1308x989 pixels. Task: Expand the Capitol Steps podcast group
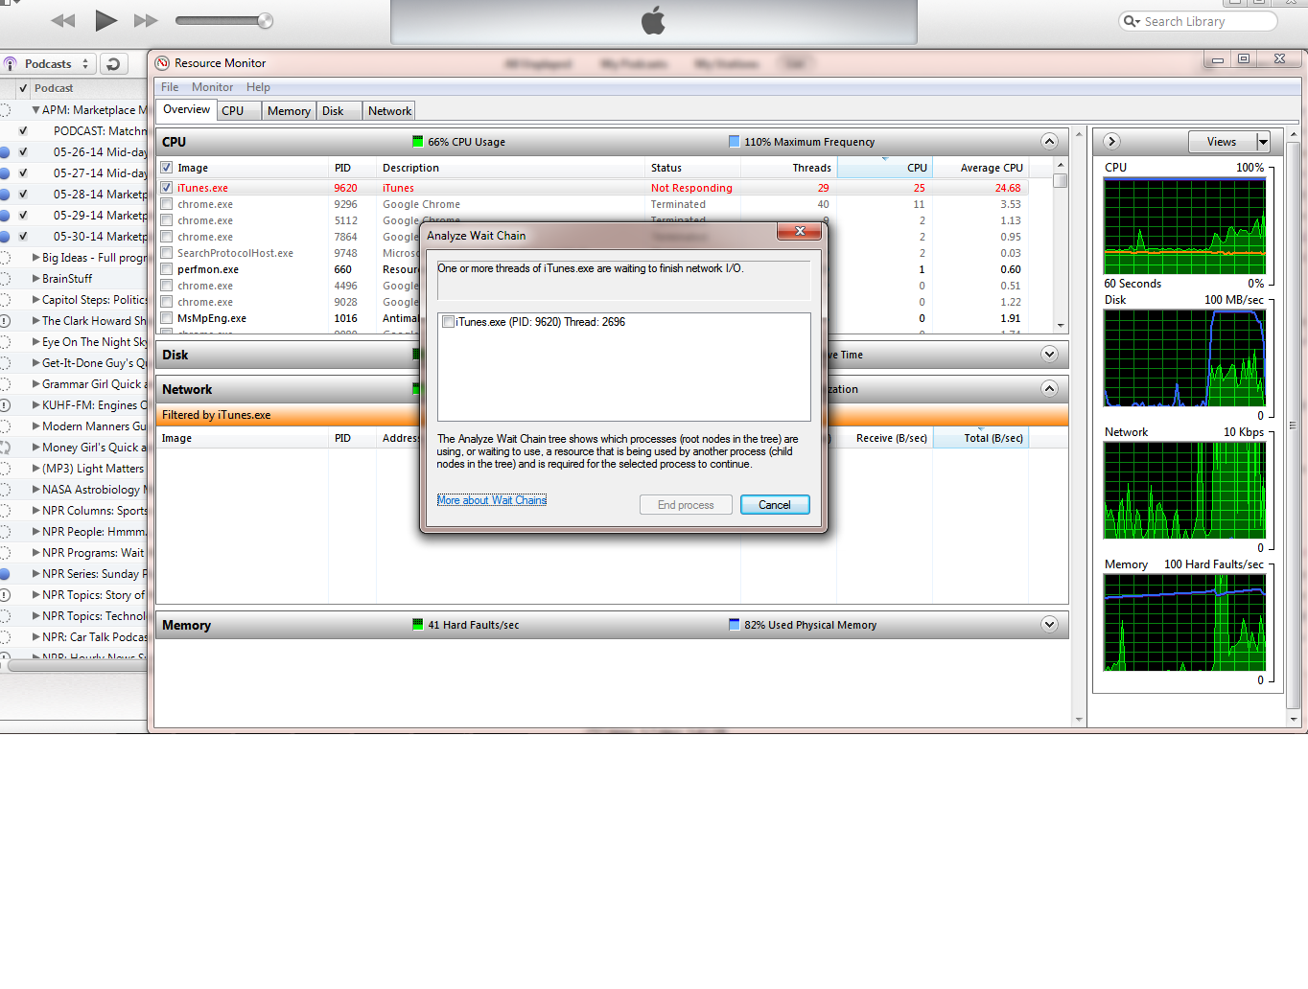coord(35,300)
